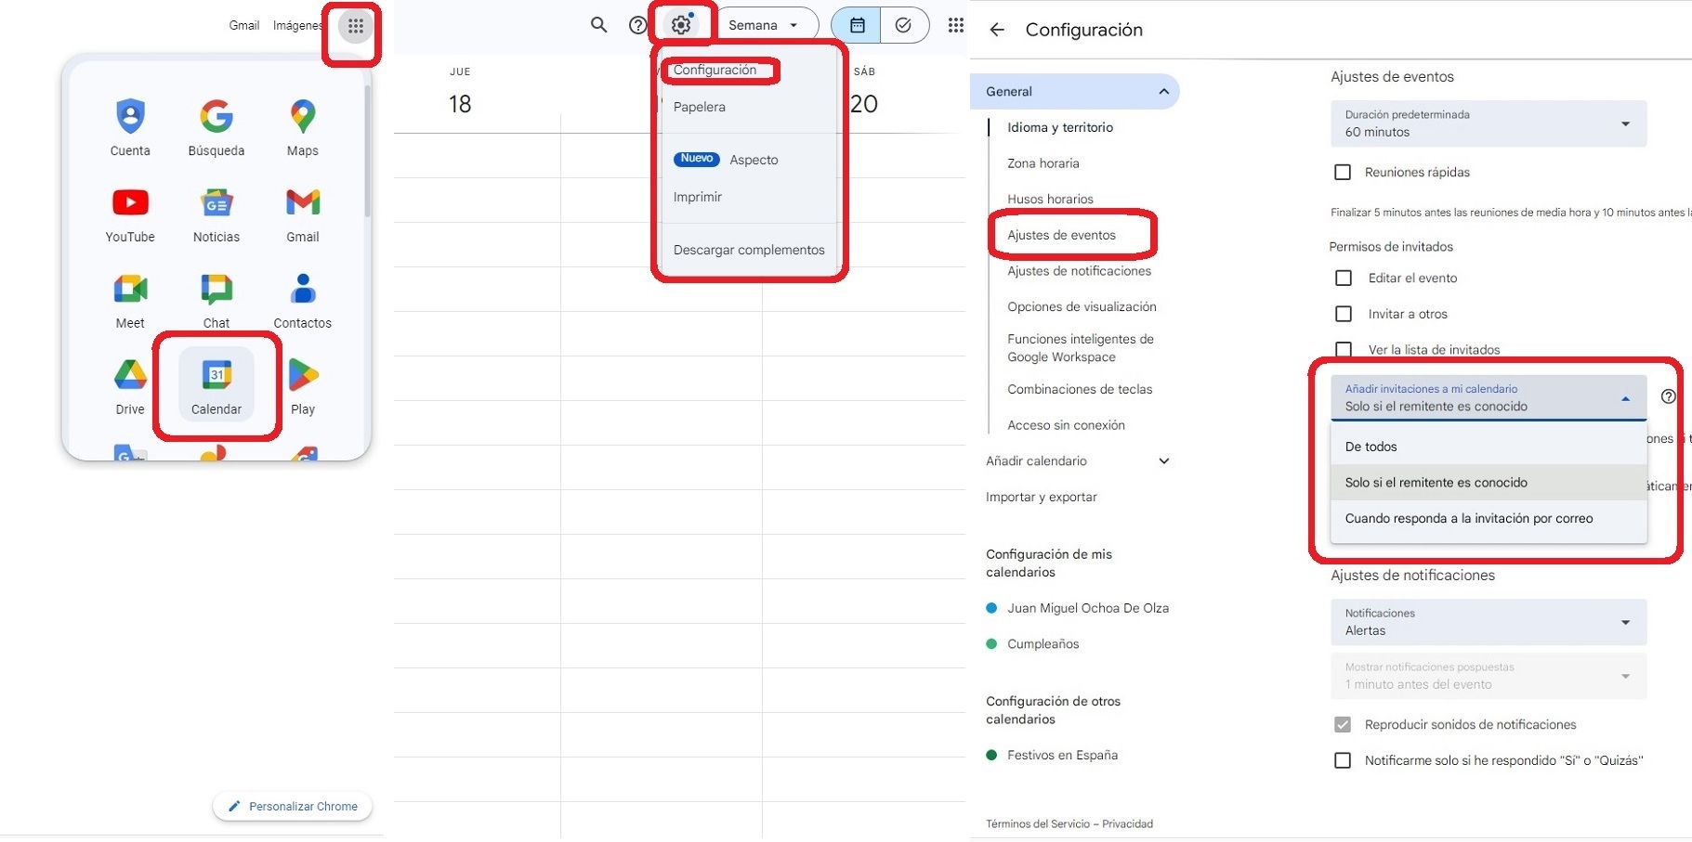Select the YouTube icon

pos(129,202)
